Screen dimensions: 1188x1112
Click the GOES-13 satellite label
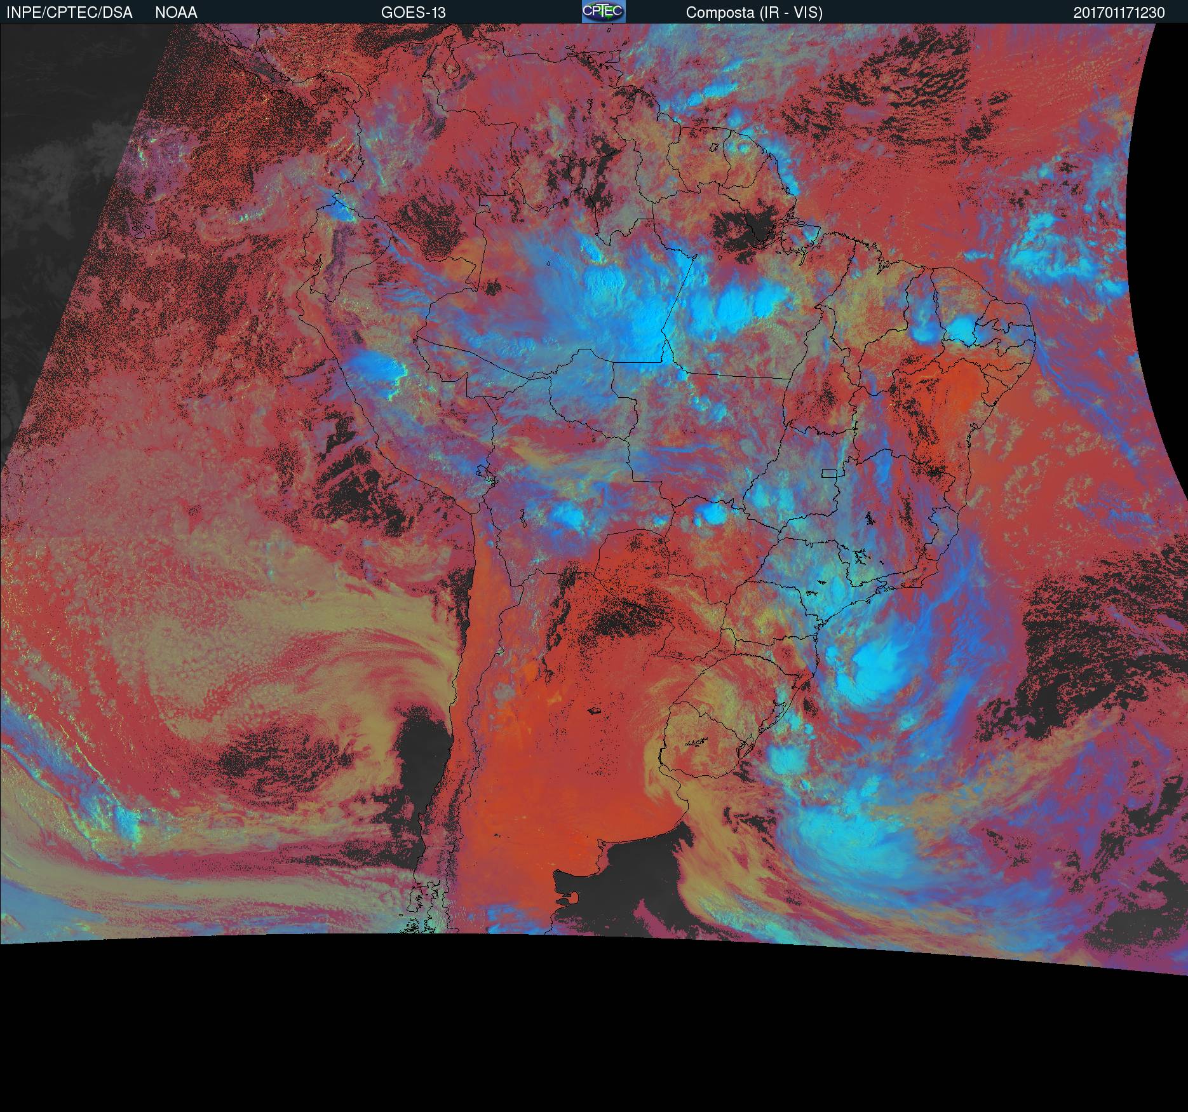(x=413, y=13)
